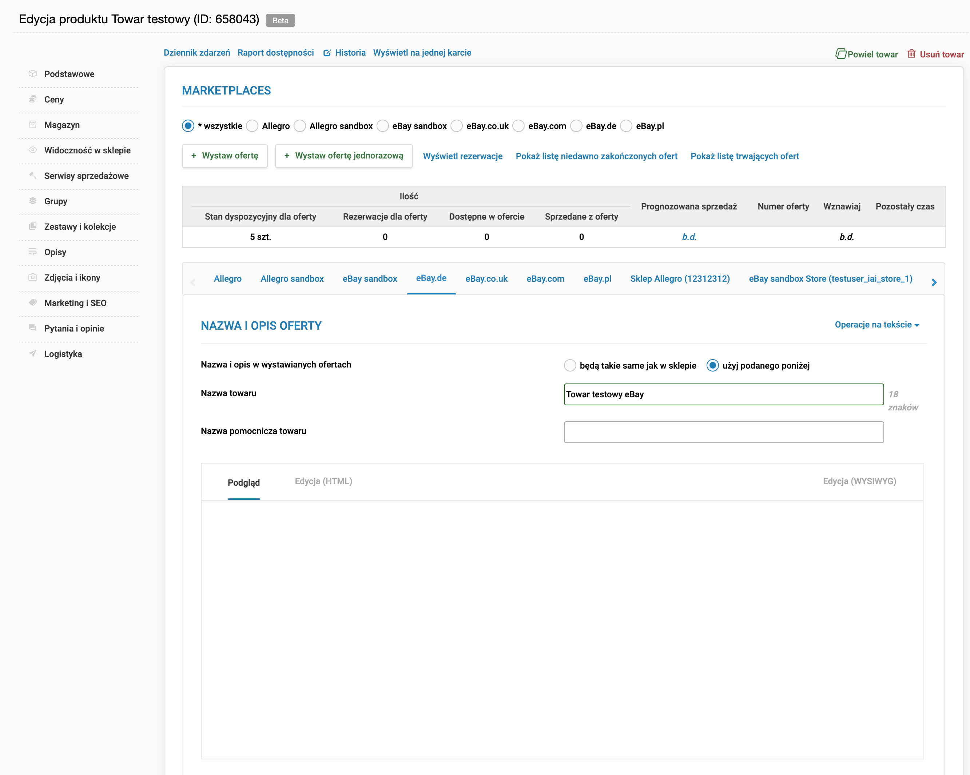
Task: Click Wyświetl rezerwacje link
Action: pos(462,156)
